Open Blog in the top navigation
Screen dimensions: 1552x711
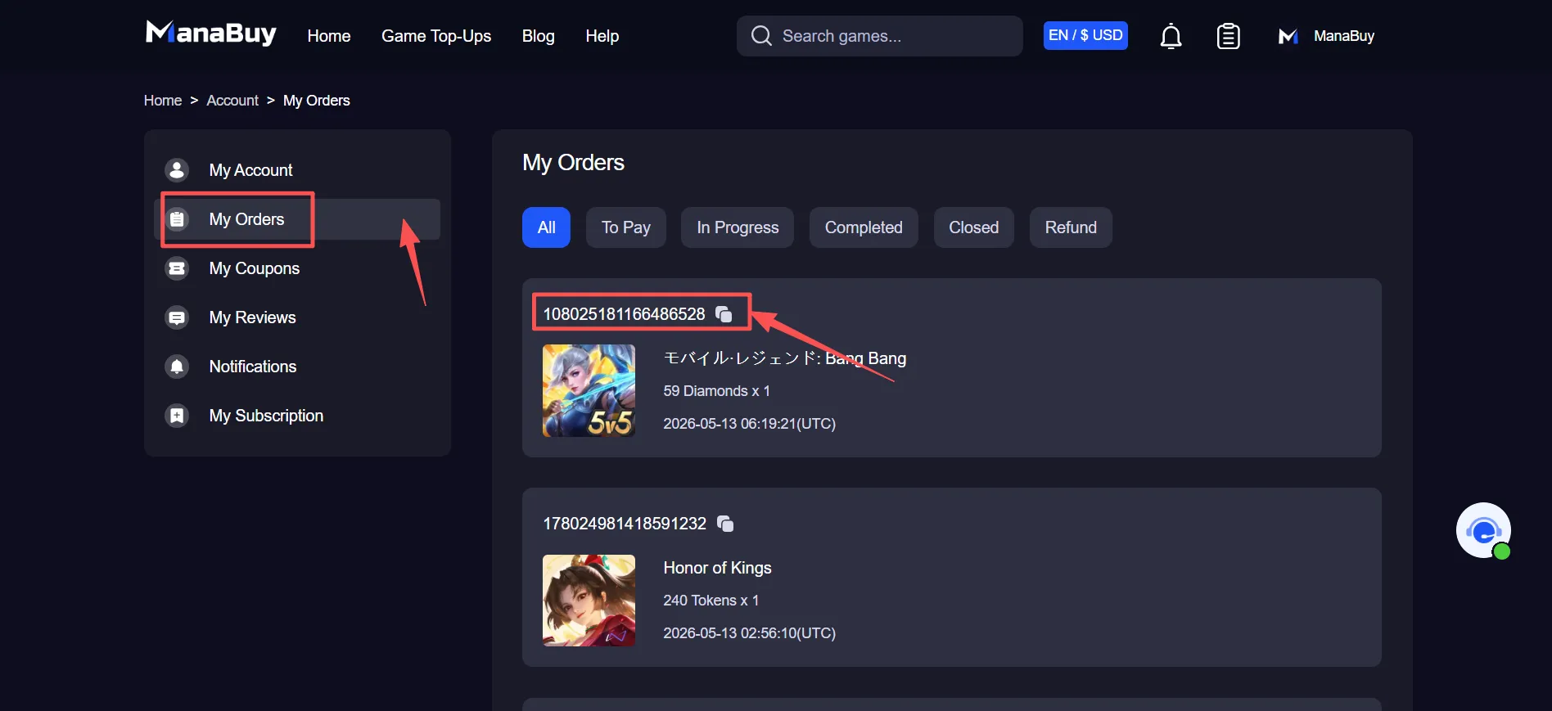pos(539,36)
